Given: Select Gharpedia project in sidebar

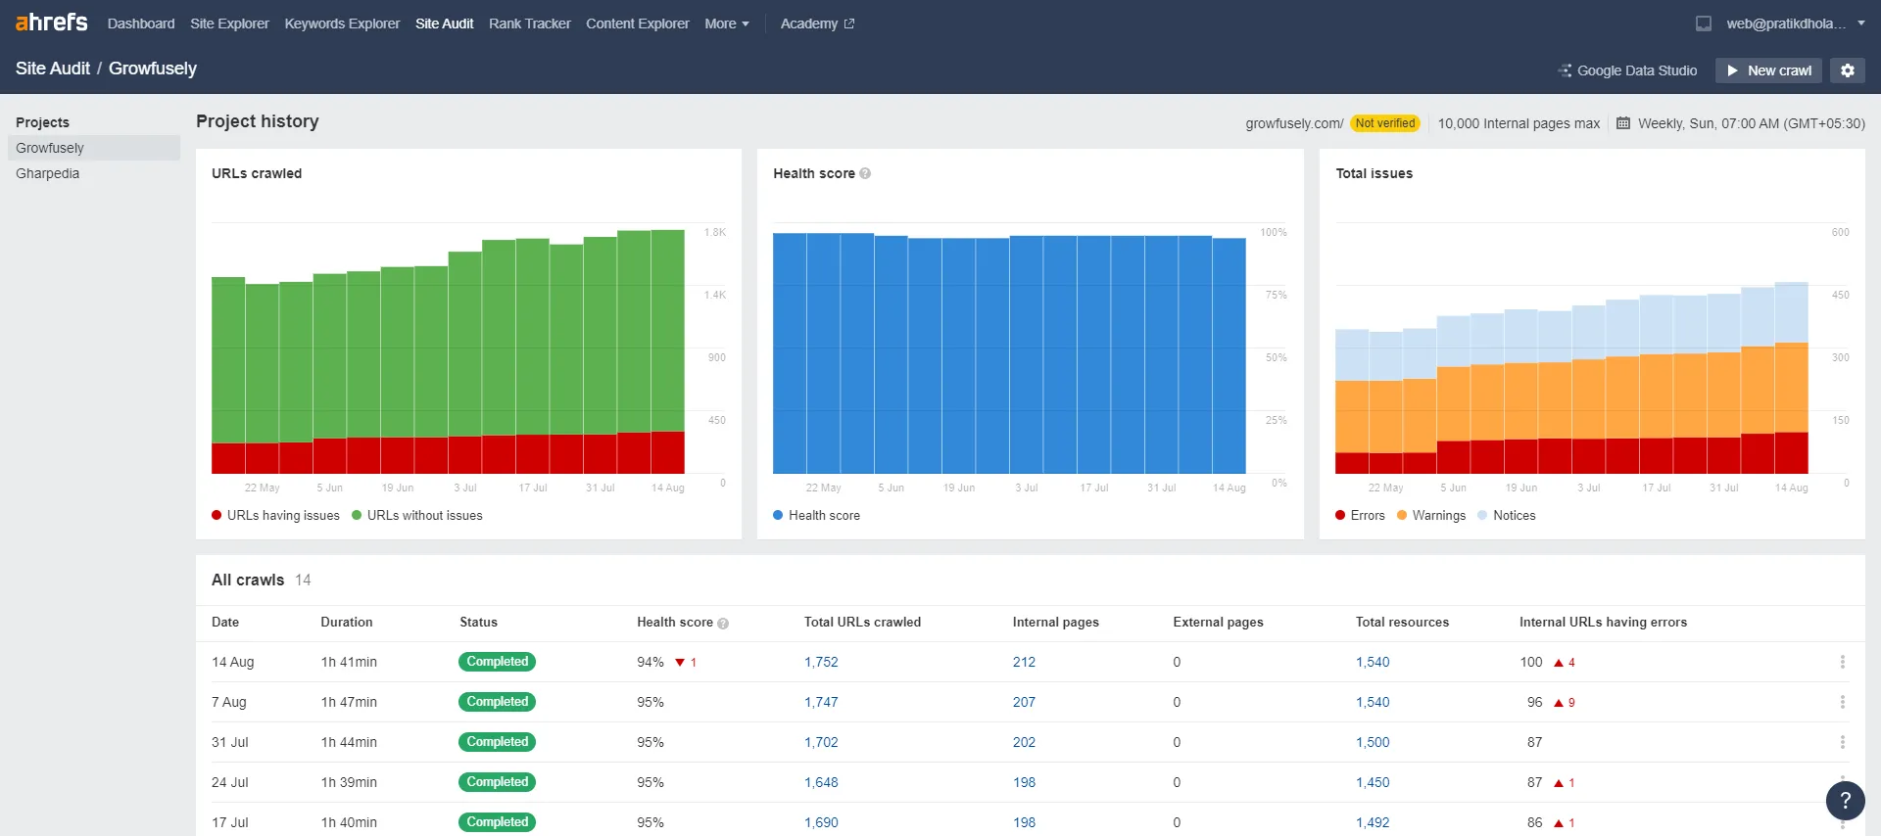Looking at the screenshot, I should coord(48,173).
